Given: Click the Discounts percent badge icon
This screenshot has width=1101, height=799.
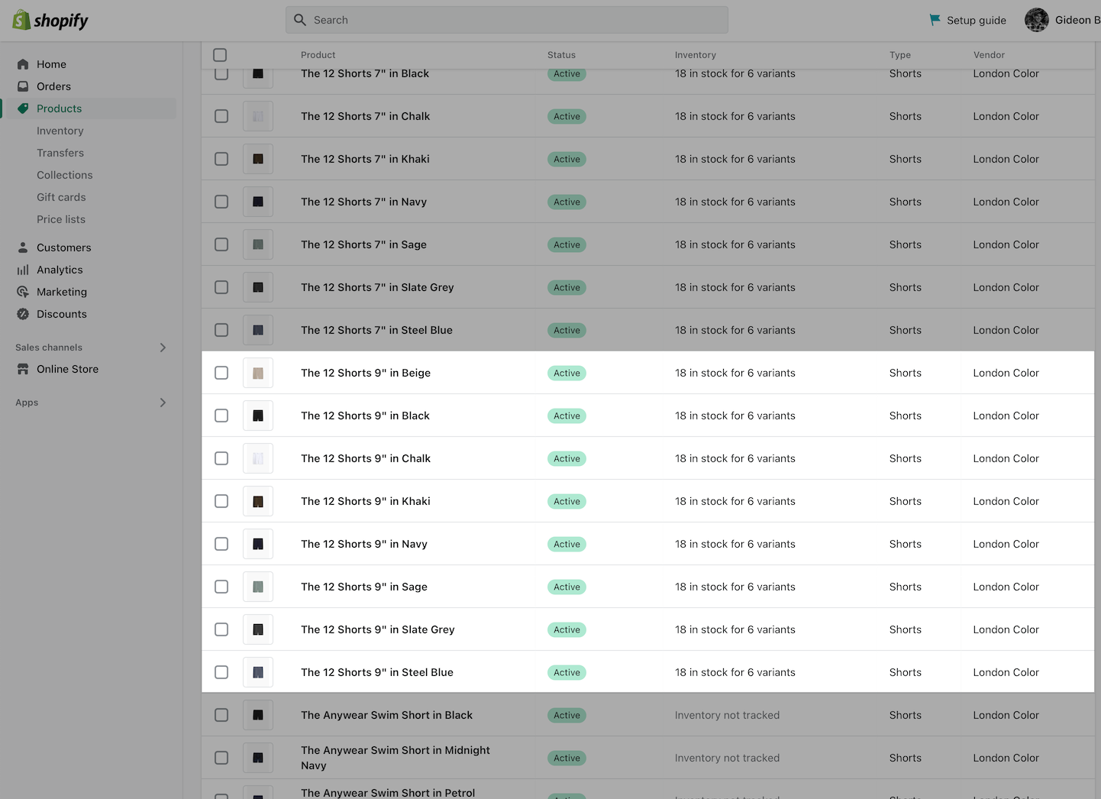Looking at the screenshot, I should [23, 314].
